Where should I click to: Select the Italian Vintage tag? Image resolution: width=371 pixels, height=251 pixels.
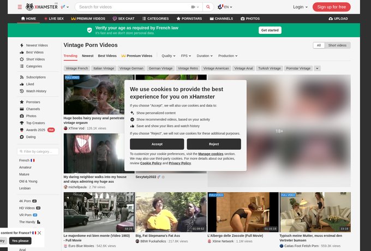[104, 68]
